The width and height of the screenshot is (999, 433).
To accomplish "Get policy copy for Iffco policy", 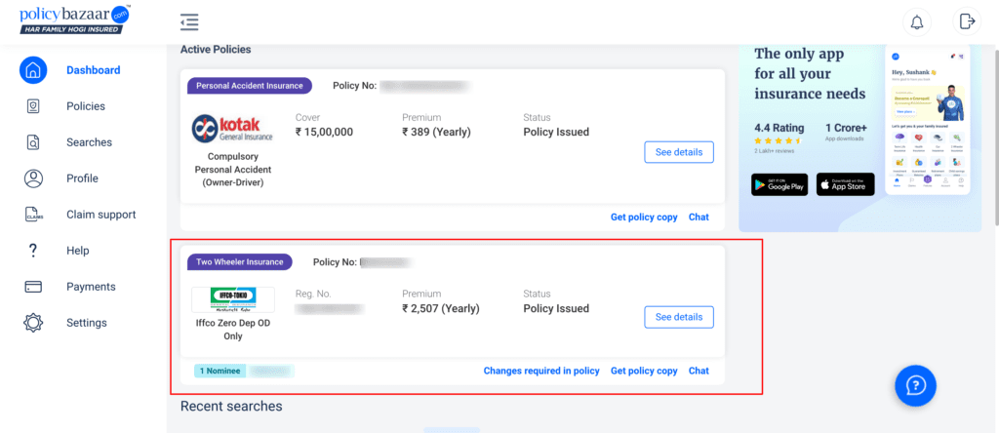I will pos(644,371).
